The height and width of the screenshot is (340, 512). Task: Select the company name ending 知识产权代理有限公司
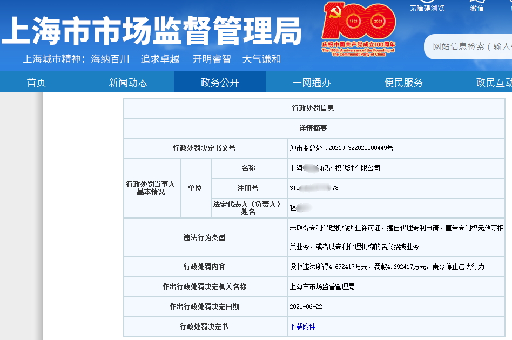335,168
